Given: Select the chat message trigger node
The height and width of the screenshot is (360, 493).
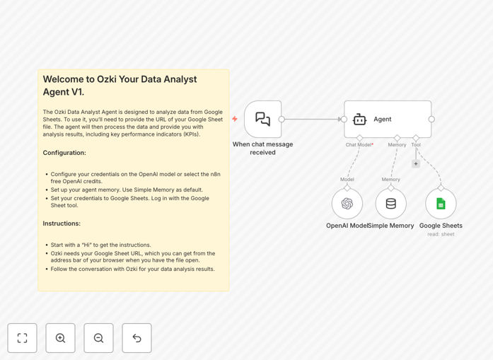Looking at the screenshot, I should 263,119.
